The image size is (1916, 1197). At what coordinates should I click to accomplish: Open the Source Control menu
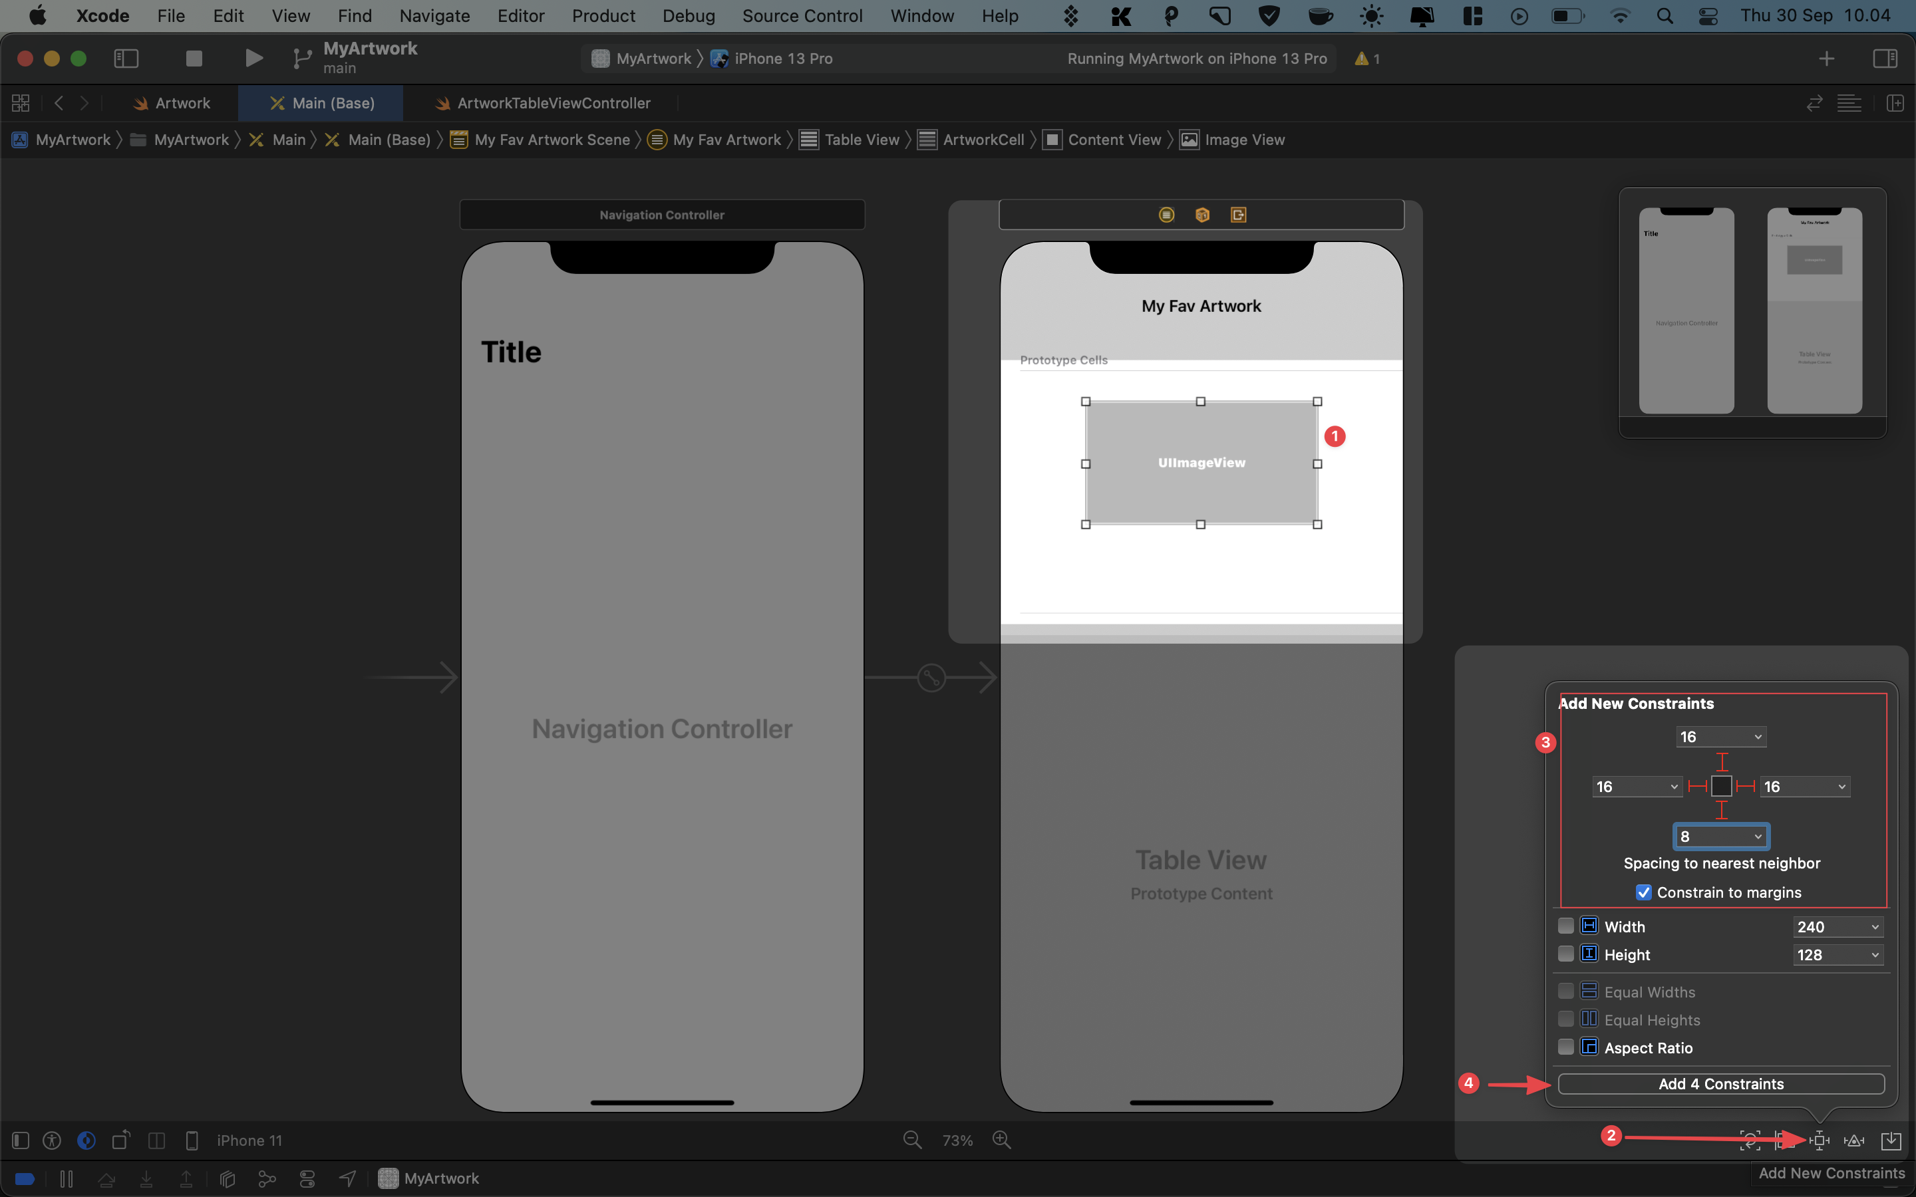tap(802, 16)
